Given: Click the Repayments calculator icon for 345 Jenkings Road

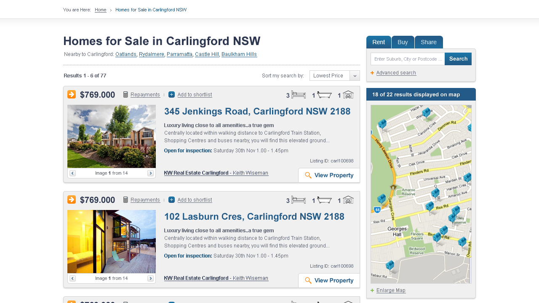Looking at the screenshot, I should (125, 94).
